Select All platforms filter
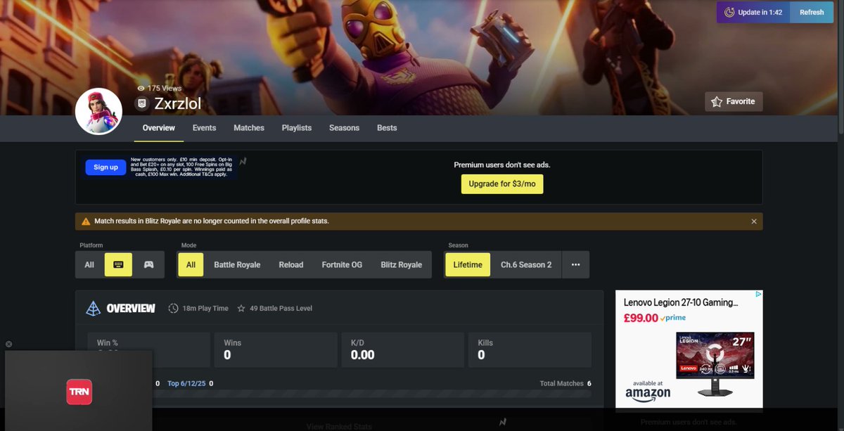 (x=89, y=265)
